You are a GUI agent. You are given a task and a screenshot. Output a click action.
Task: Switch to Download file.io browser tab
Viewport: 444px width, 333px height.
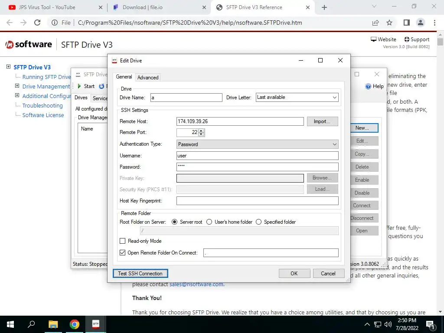142,7
